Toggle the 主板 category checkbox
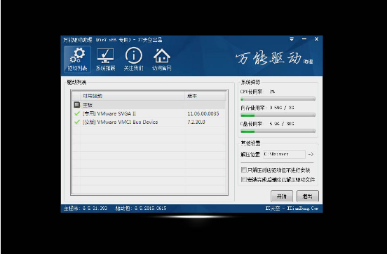 click(76, 105)
